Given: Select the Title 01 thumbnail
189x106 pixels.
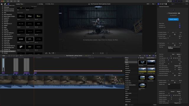Looking at the screenshot, I should 21,16.
